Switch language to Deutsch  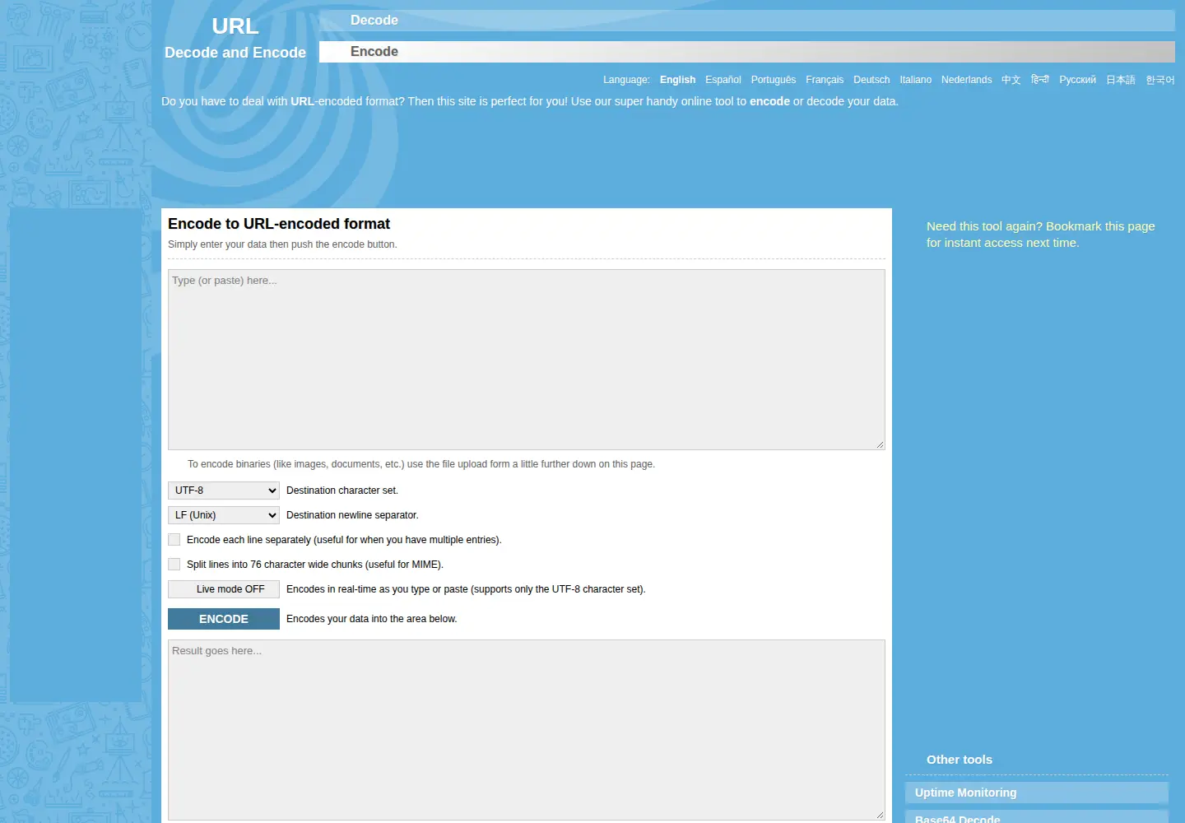click(x=871, y=80)
